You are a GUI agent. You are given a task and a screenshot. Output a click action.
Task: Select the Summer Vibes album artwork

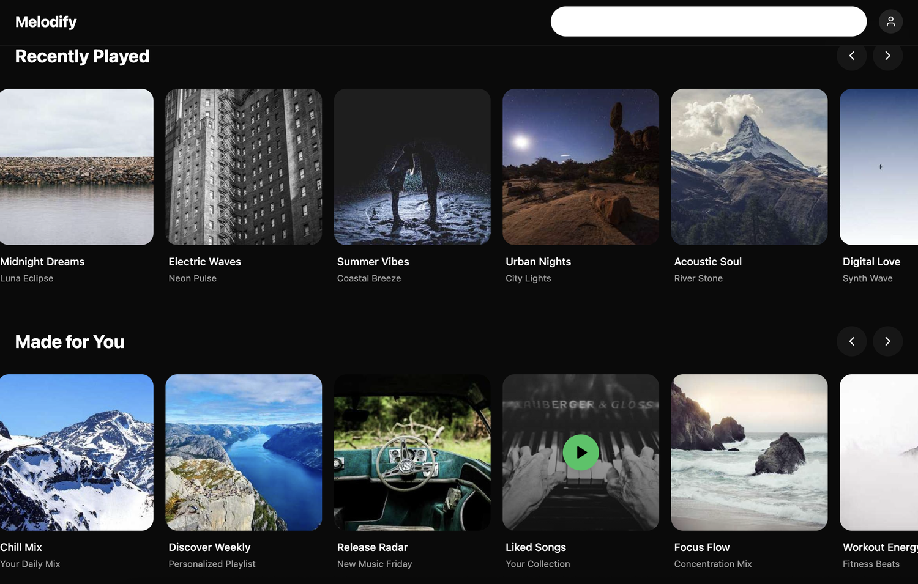point(412,166)
